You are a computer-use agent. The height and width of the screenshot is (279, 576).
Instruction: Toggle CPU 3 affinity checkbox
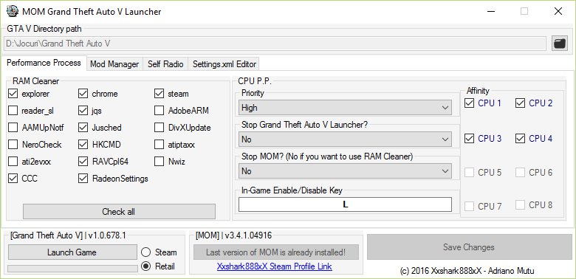(469, 139)
